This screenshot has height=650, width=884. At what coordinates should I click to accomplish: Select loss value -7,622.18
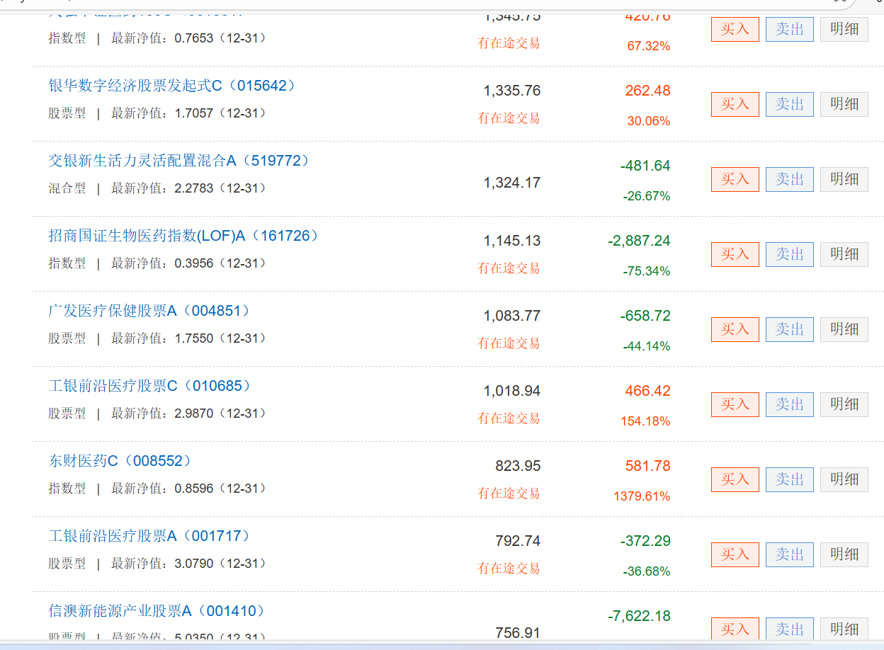coord(639,616)
